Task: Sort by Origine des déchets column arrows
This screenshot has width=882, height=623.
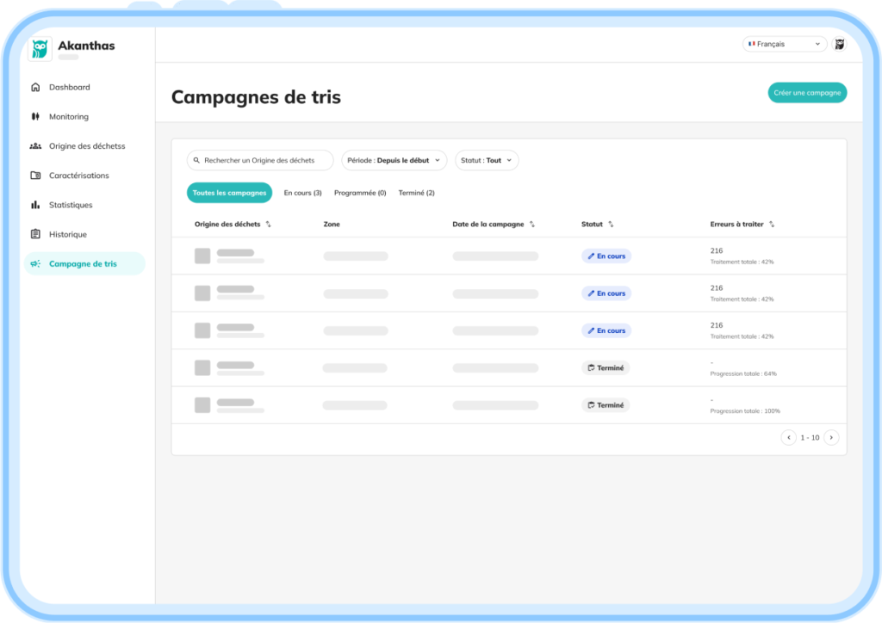Action: [x=269, y=224]
